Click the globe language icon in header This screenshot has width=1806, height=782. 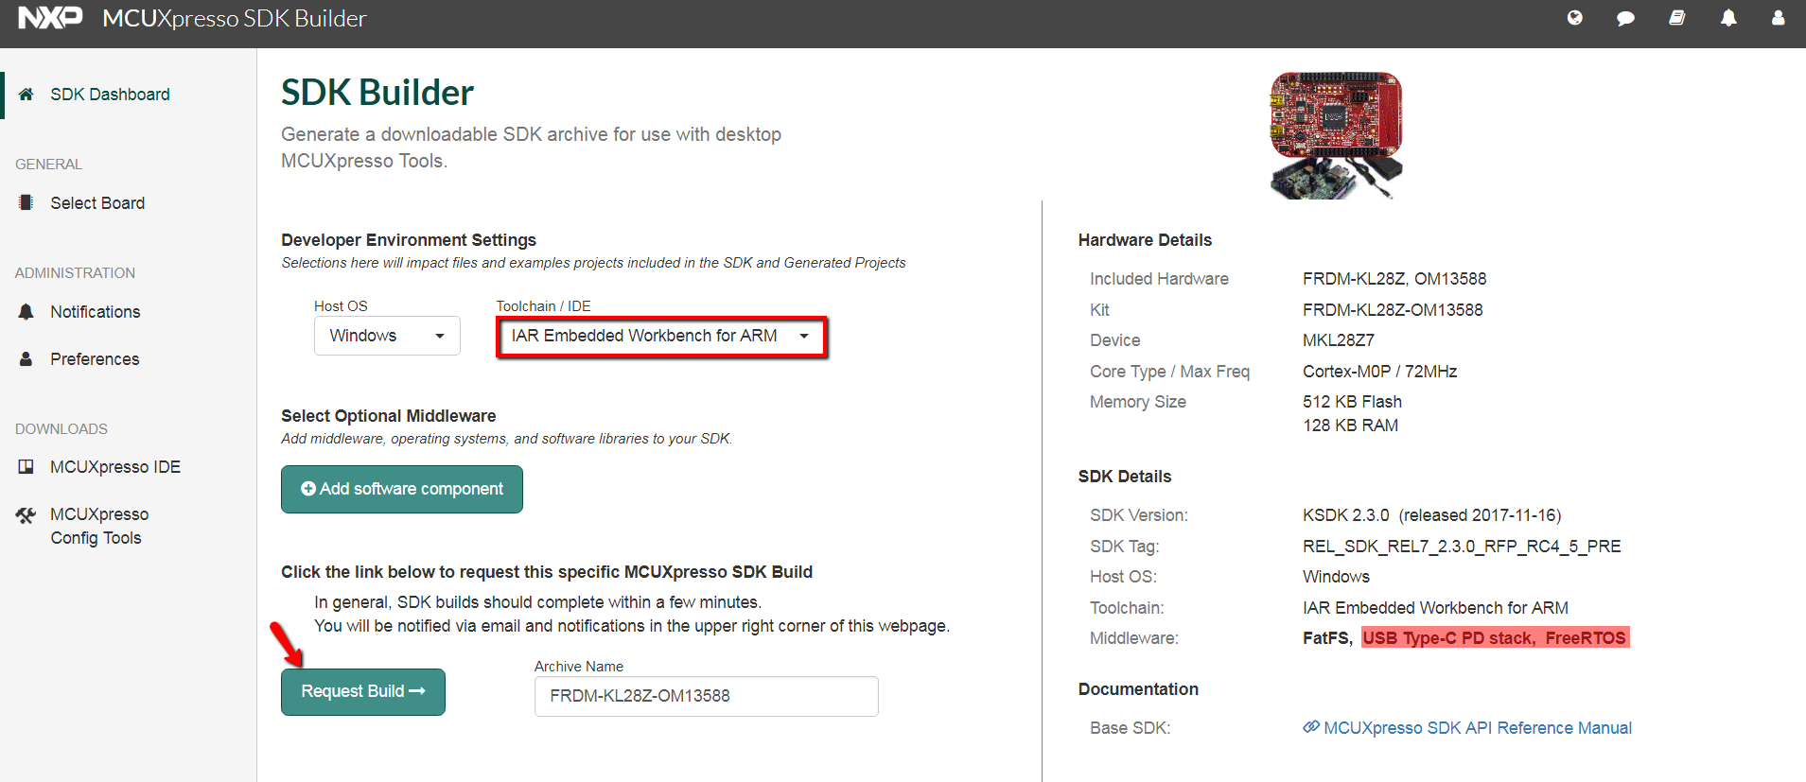pos(1575,18)
